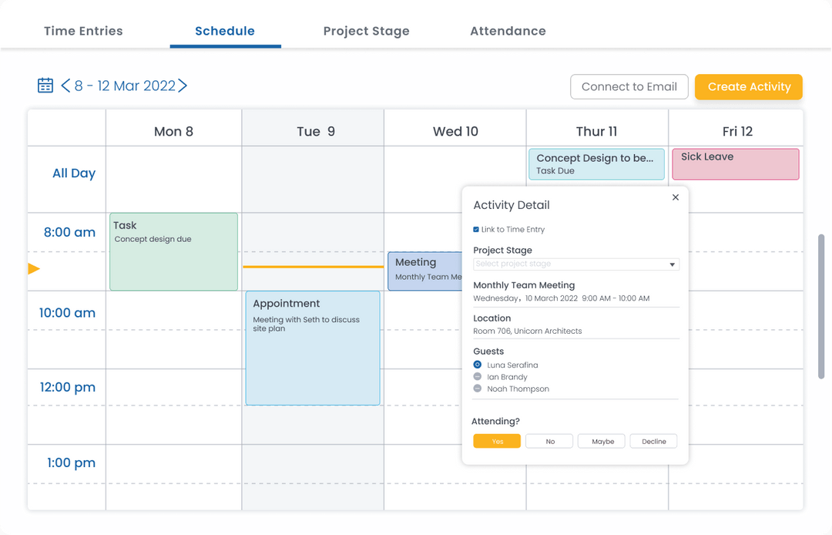Open the calendar date picker icon
The width and height of the screenshot is (832, 535).
click(45, 85)
